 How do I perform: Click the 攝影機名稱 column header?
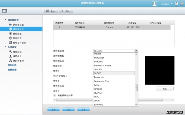pyautogui.click(x=79, y=22)
